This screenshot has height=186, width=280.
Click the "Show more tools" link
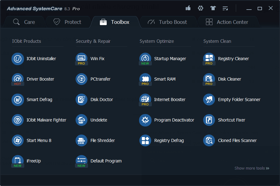(x=252, y=168)
